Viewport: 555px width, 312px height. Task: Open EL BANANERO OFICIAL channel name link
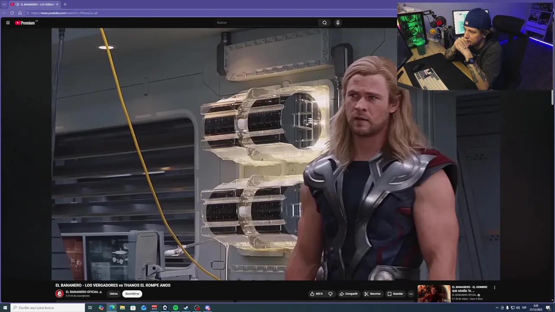(82, 292)
